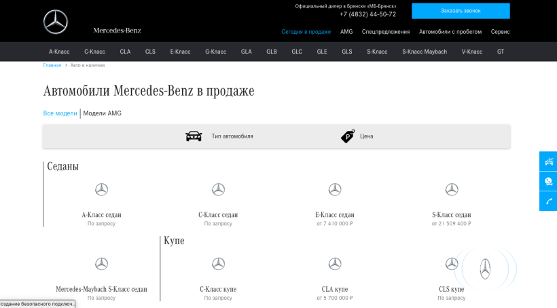Open the AMG menu item
Screen dimensions: 557x308
[x=346, y=32]
